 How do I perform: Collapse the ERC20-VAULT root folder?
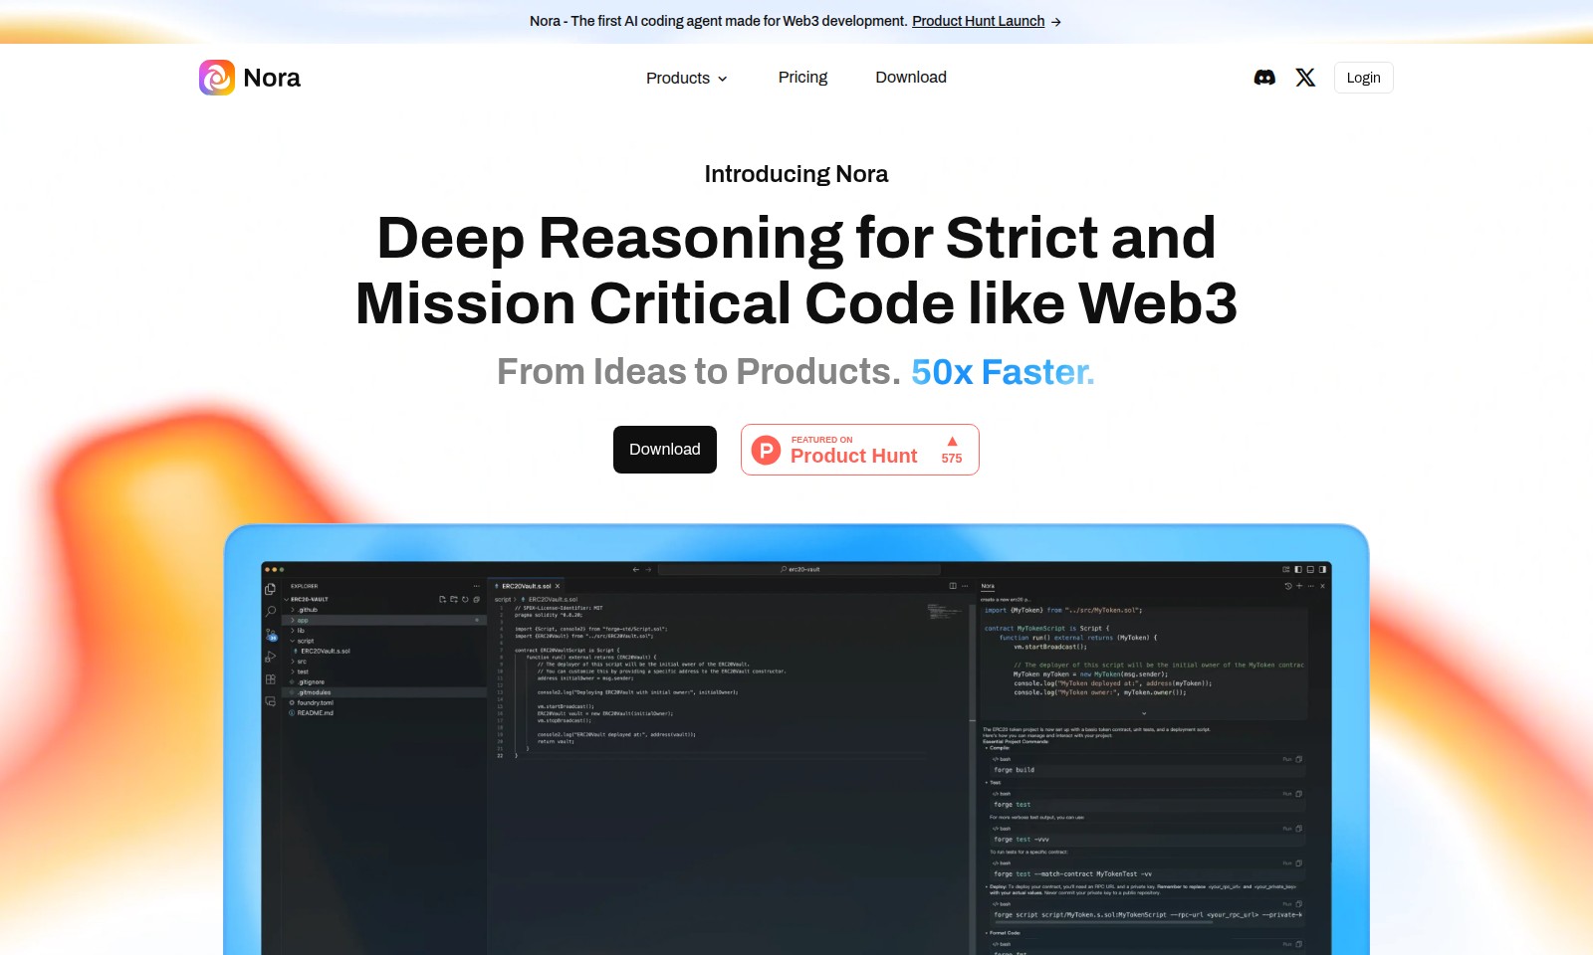click(286, 600)
